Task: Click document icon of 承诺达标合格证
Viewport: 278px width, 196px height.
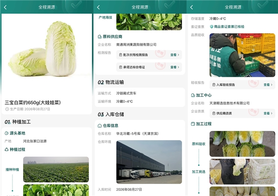Action: pos(121,67)
